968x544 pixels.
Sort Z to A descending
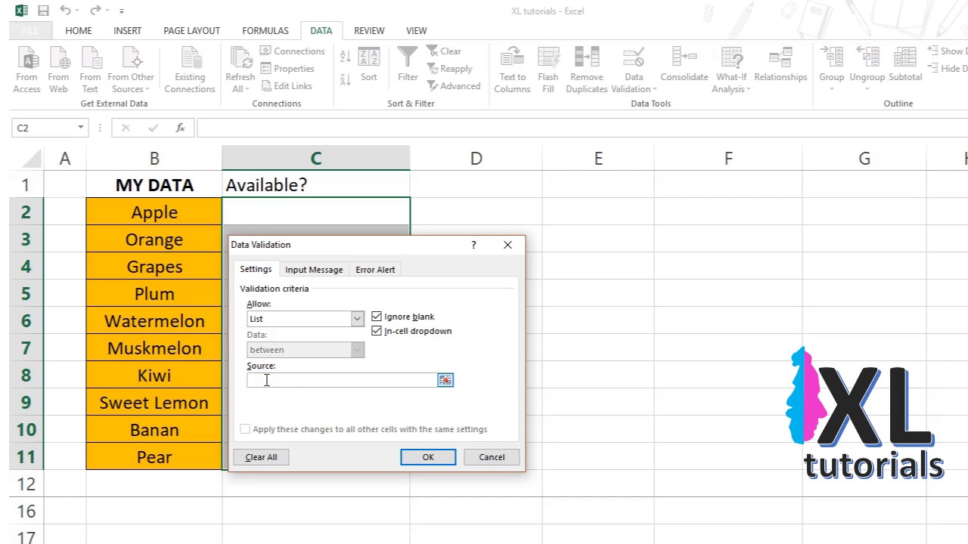345,79
